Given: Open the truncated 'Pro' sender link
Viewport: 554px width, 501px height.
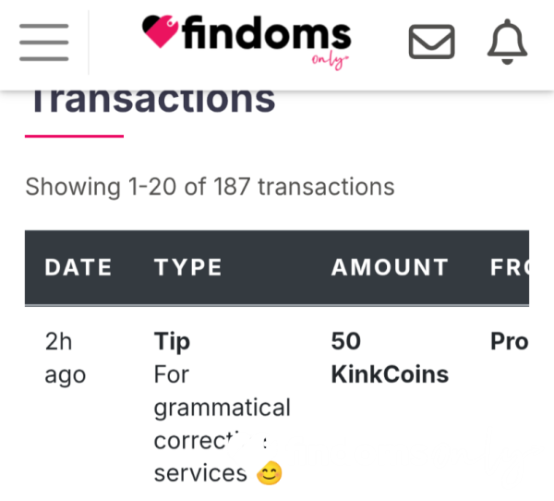Looking at the screenshot, I should 510,342.
